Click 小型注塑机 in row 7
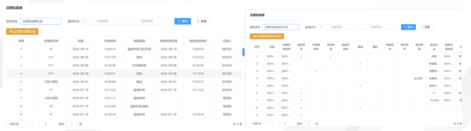The height and width of the screenshot is (131, 471). [x=51, y=98]
